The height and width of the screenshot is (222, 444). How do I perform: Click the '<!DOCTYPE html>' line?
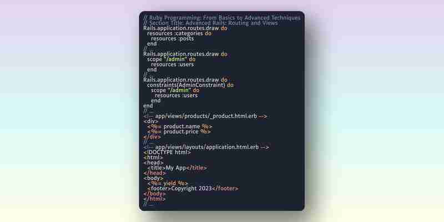point(167,152)
